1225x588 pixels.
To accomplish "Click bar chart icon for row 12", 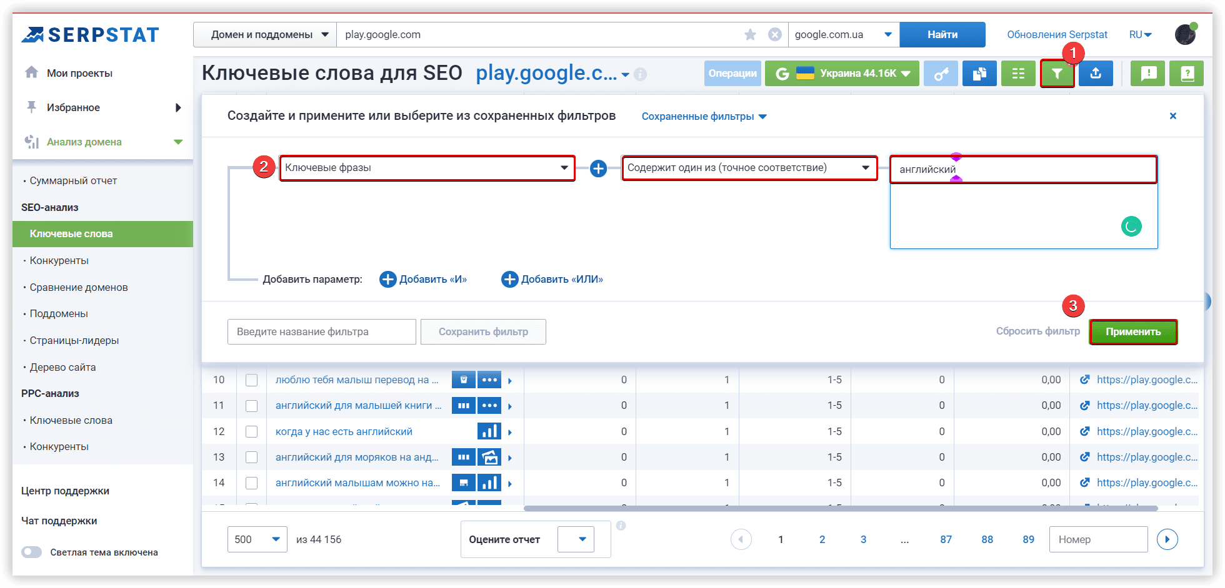I will pyautogui.click(x=489, y=431).
